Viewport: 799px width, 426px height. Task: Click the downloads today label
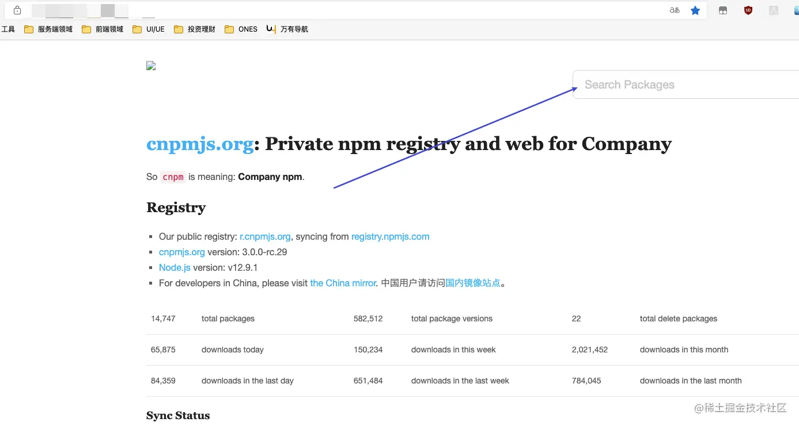pyautogui.click(x=233, y=350)
